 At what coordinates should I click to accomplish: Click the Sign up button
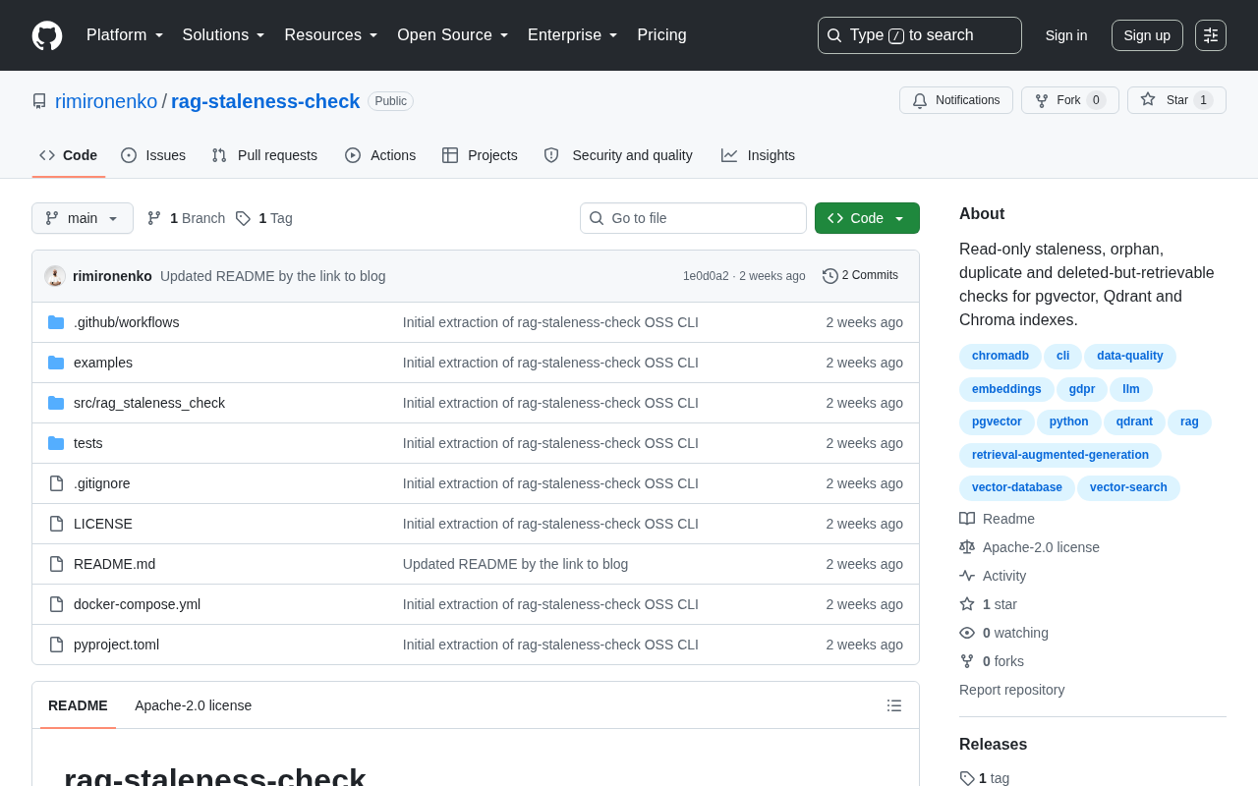(1147, 35)
